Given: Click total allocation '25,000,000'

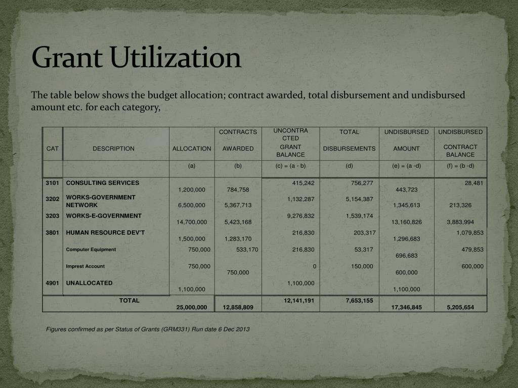Looking at the screenshot, I should [x=192, y=308].
